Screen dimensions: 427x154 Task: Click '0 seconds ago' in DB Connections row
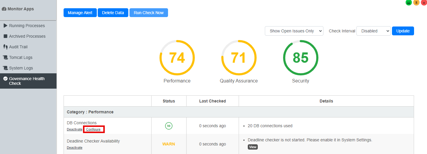[212, 126]
